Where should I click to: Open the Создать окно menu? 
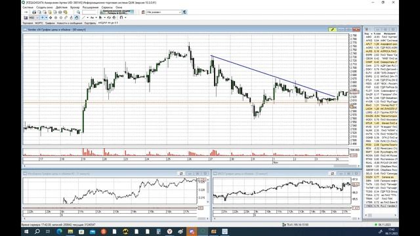tap(45, 7)
